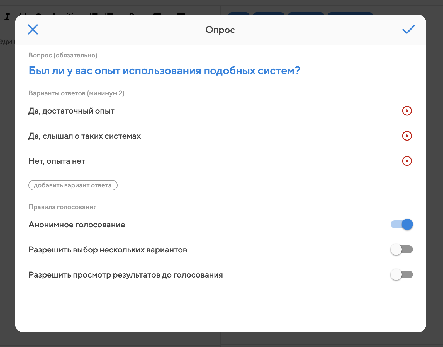Screen dimensions: 443x347
Task: Click the 'Анонимное голосование' label text
Action: point(77,225)
